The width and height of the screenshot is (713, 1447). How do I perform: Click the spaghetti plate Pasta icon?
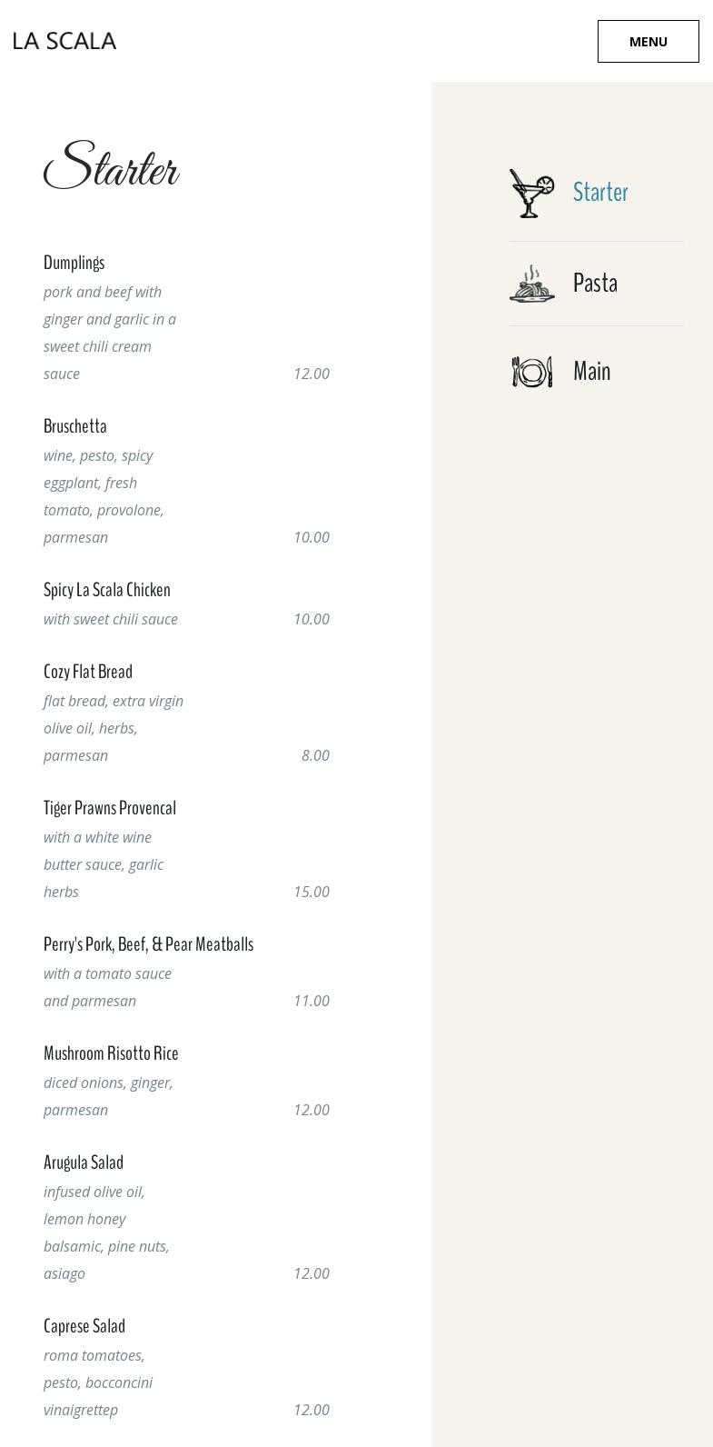(531, 284)
